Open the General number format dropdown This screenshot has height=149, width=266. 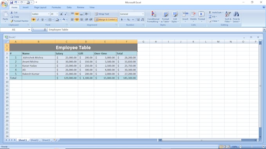tap(143, 14)
